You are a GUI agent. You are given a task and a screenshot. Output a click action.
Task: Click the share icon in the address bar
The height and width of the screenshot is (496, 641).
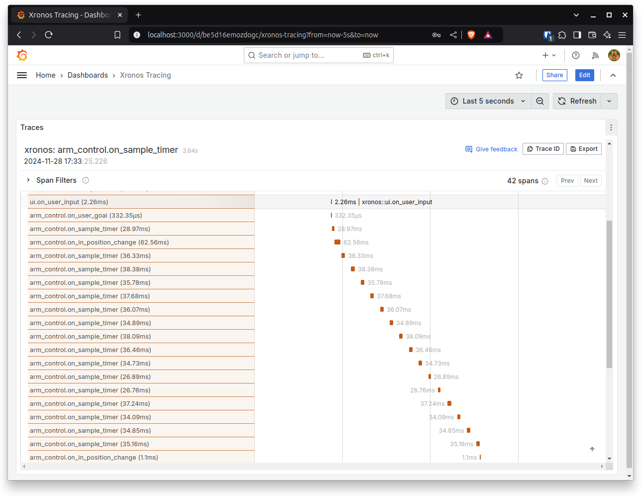(x=453, y=35)
